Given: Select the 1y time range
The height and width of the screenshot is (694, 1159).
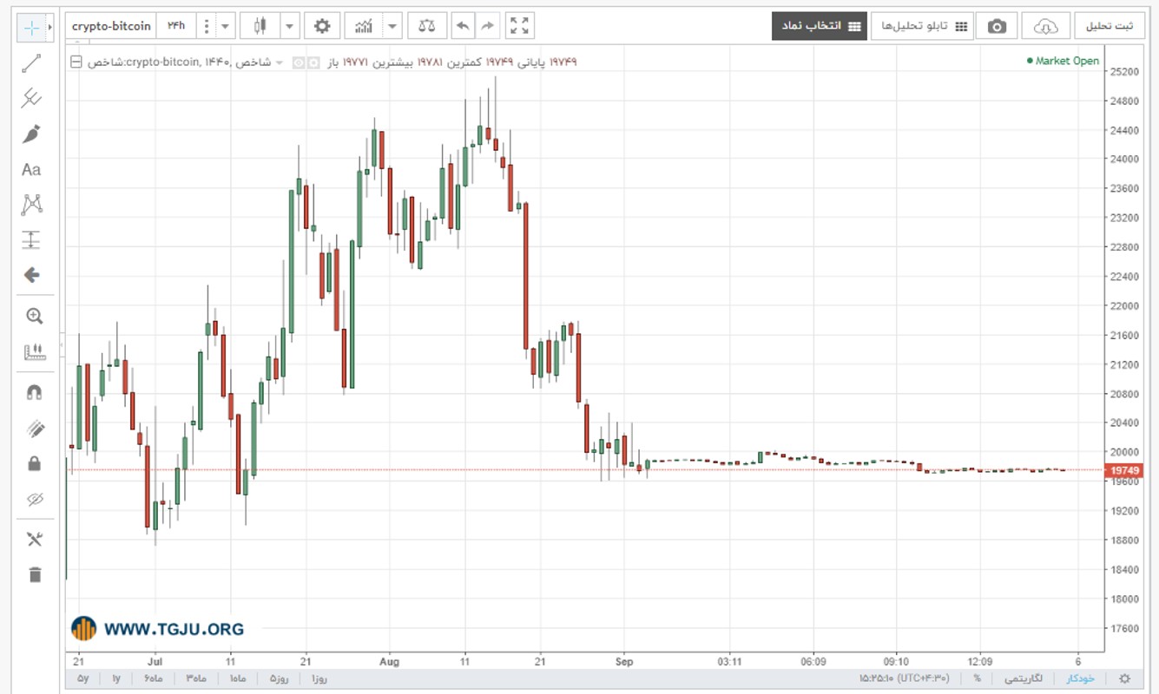Looking at the screenshot, I should (115, 678).
